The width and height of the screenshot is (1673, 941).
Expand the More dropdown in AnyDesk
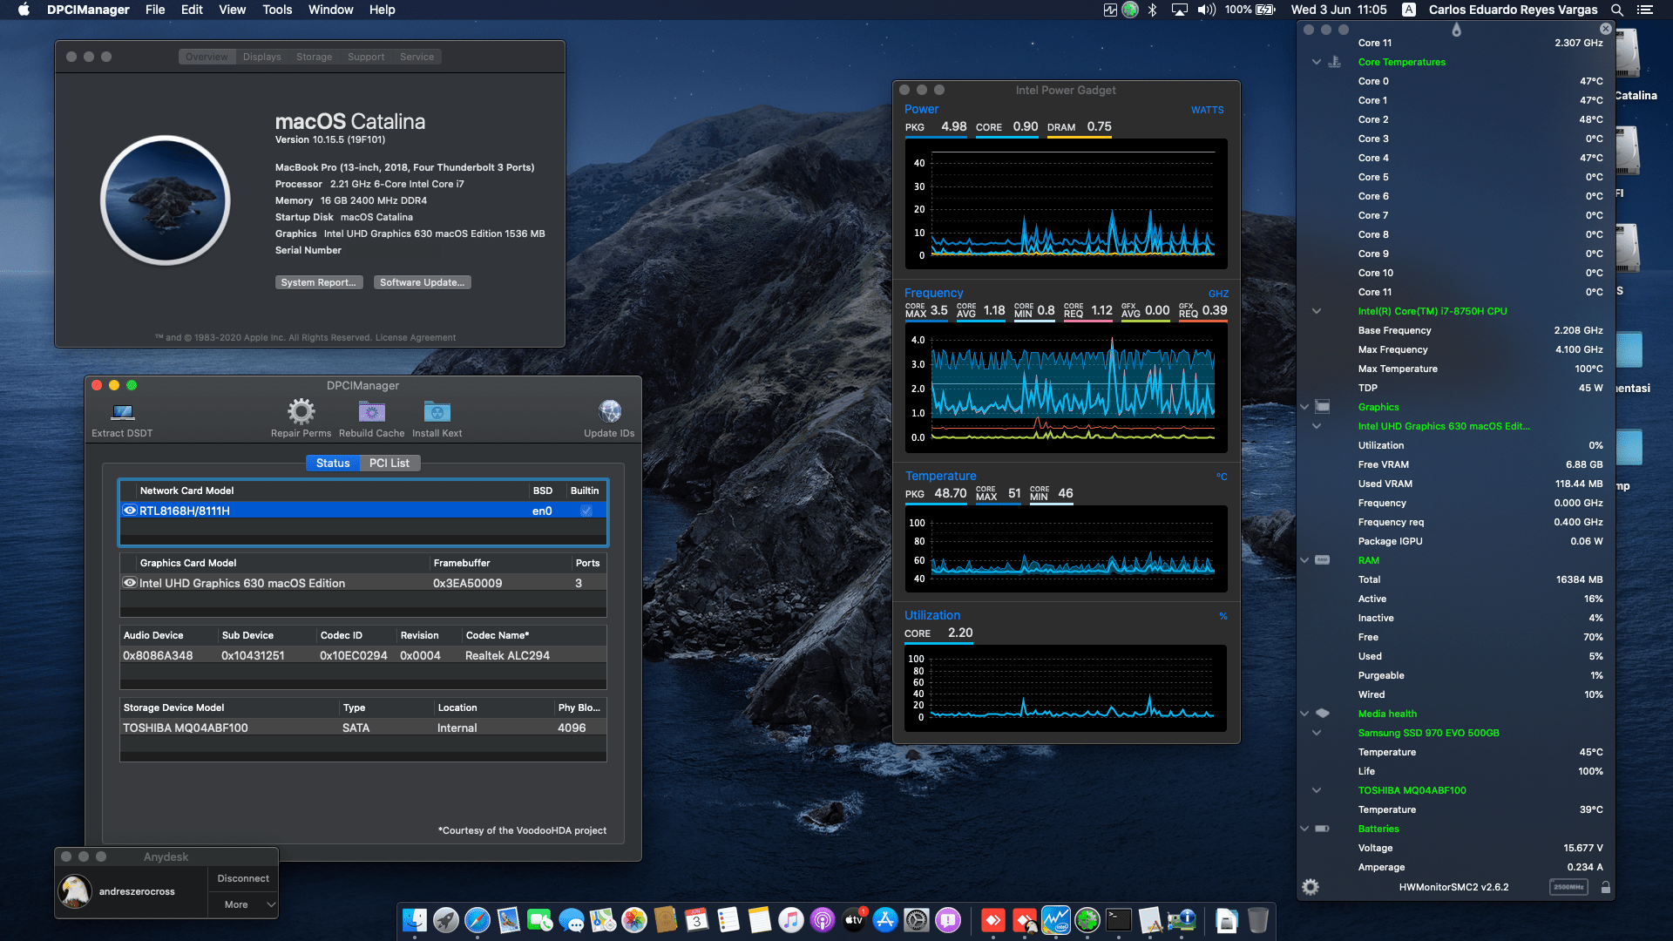coord(244,904)
